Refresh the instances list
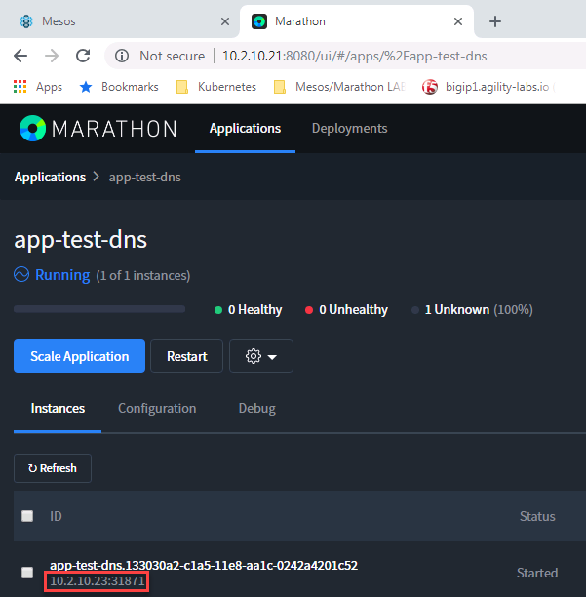This screenshot has width=586, height=597. [53, 468]
